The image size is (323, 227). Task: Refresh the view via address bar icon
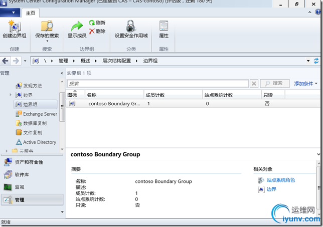(316, 61)
